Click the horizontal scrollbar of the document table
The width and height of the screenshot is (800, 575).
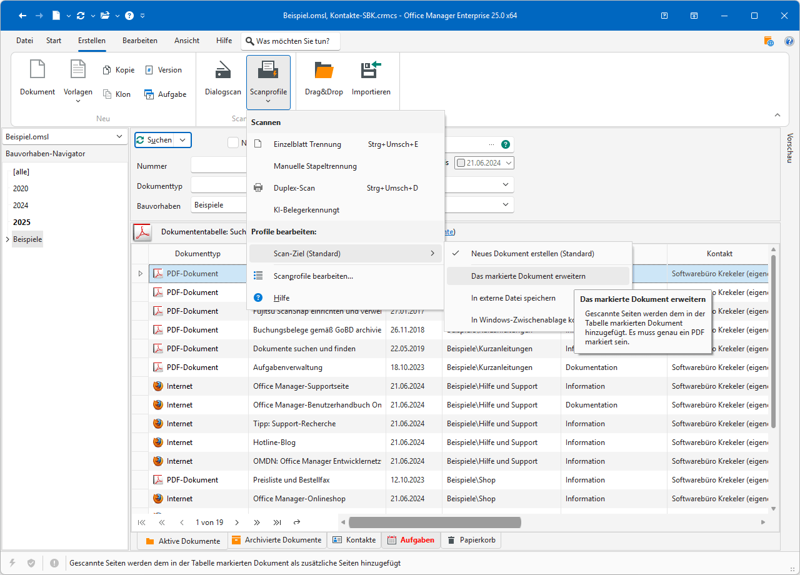tap(434, 522)
